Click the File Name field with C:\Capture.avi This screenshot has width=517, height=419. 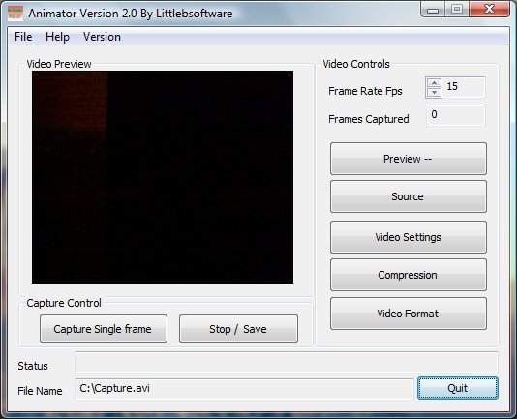(244, 389)
